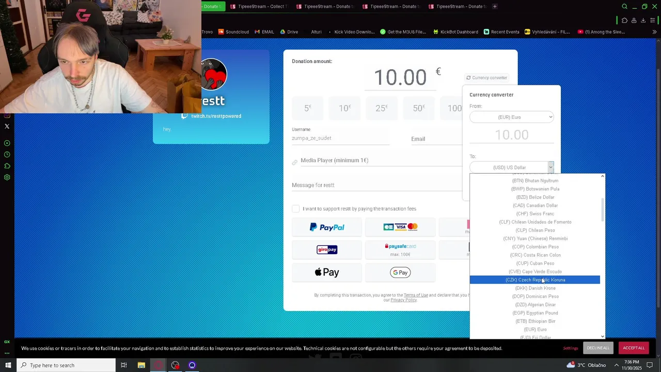
Task: Click the GX Control icon in sidebar
Action: pyautogui.click(x=7, y=342)
